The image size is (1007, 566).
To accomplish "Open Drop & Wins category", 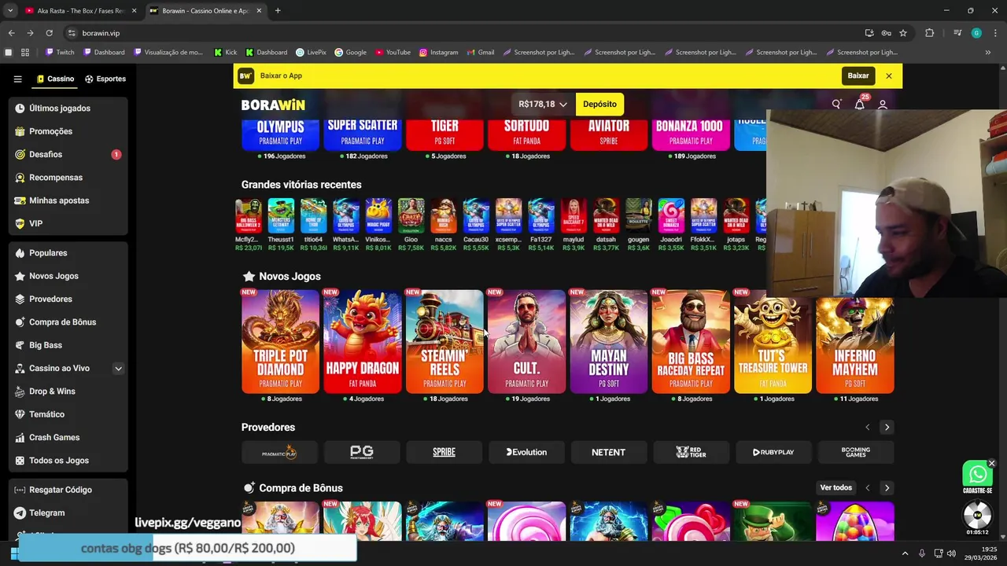I will coord(68,391).
